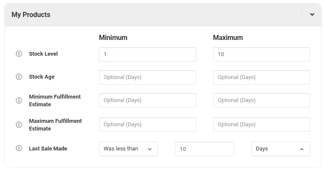
Task: Click the Stock Level minimum field
Action: [147, 54]
